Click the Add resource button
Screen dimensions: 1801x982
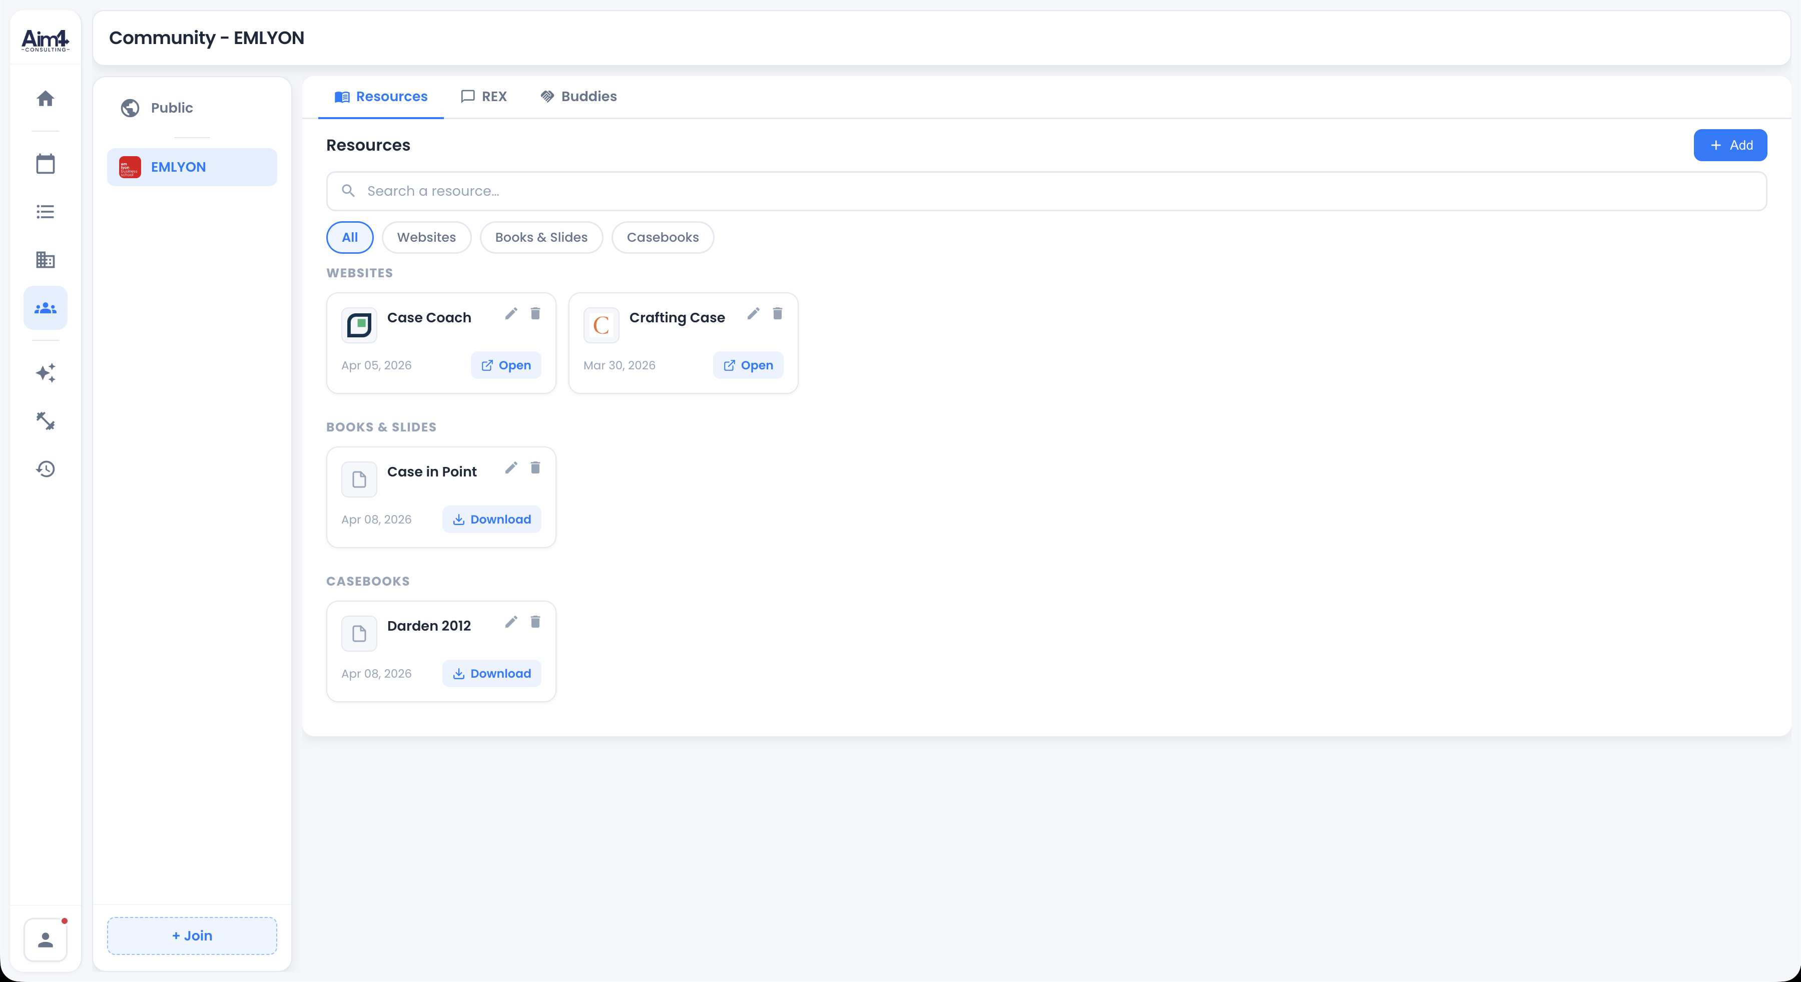tap(1730, 146)
